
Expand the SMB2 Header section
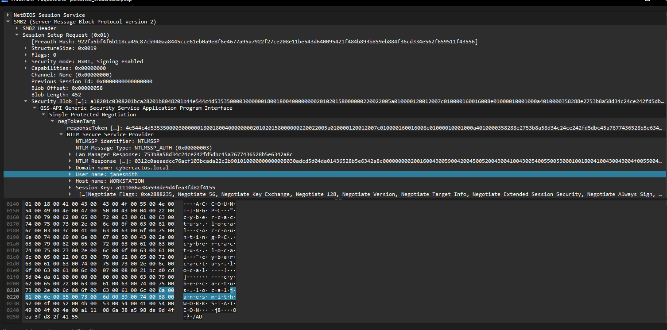tap(17, 28)
